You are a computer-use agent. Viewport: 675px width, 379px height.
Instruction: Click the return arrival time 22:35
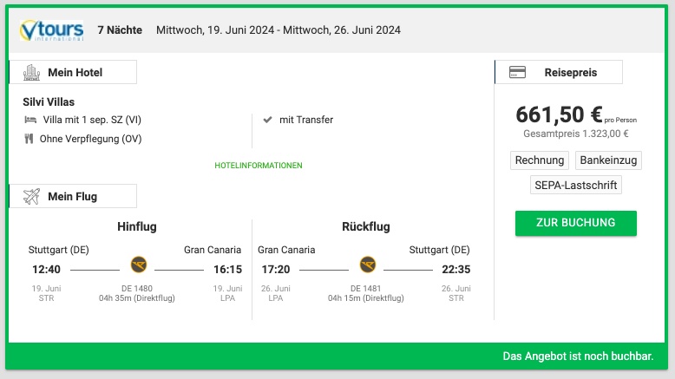click(456, 270)
